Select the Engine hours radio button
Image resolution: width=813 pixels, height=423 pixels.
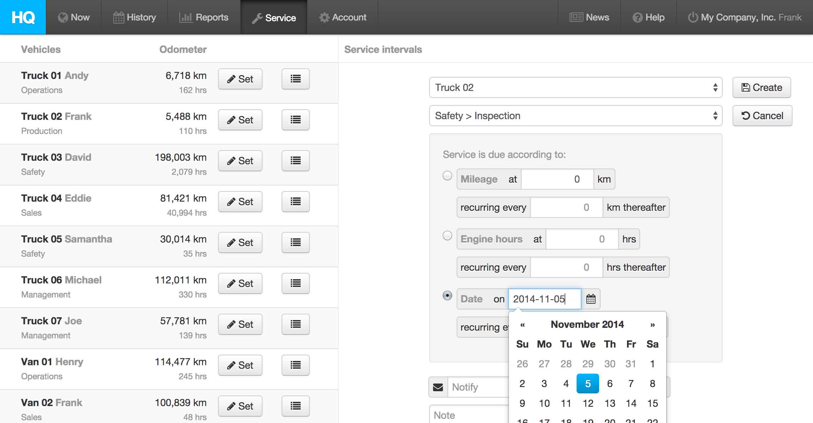(447, 235)
